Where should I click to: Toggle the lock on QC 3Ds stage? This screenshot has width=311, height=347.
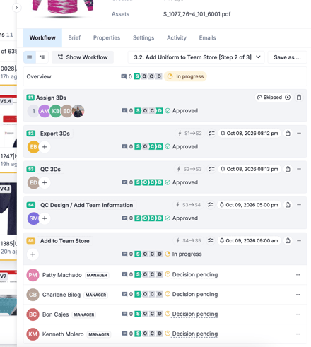coord(288,169)
